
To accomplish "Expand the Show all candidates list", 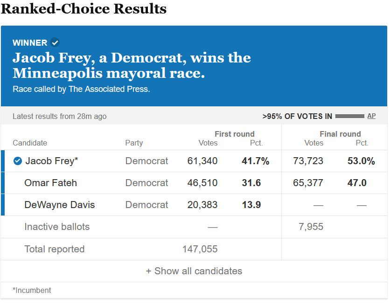I will [194, 271].
